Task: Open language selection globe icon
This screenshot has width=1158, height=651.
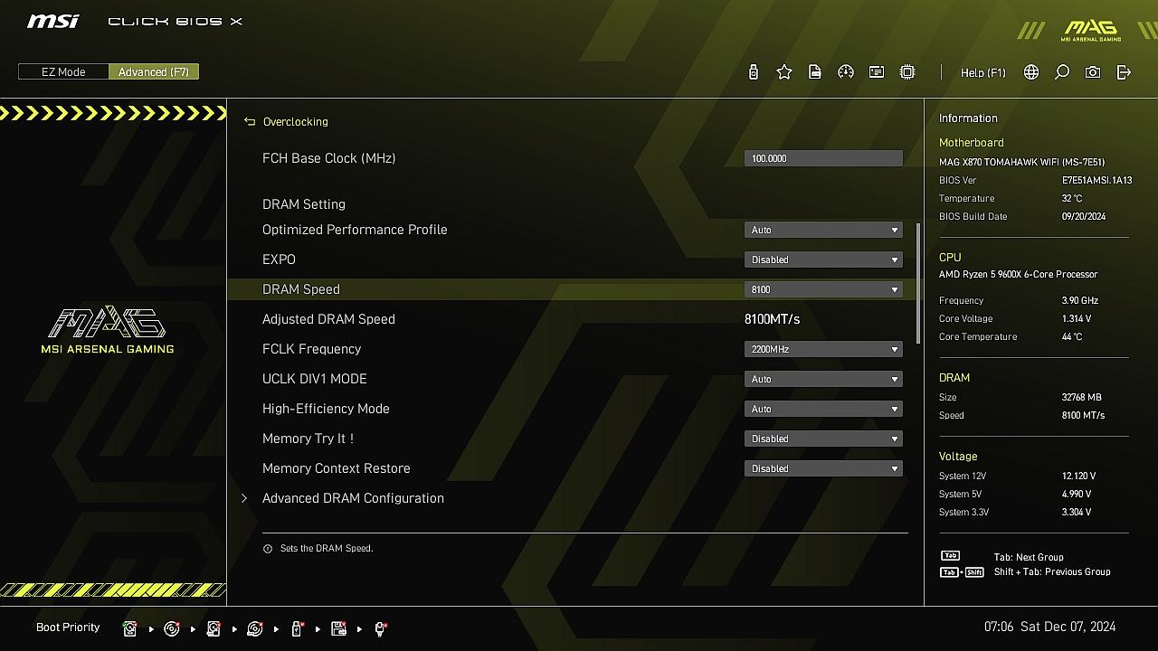Action: pos(1031,72)
